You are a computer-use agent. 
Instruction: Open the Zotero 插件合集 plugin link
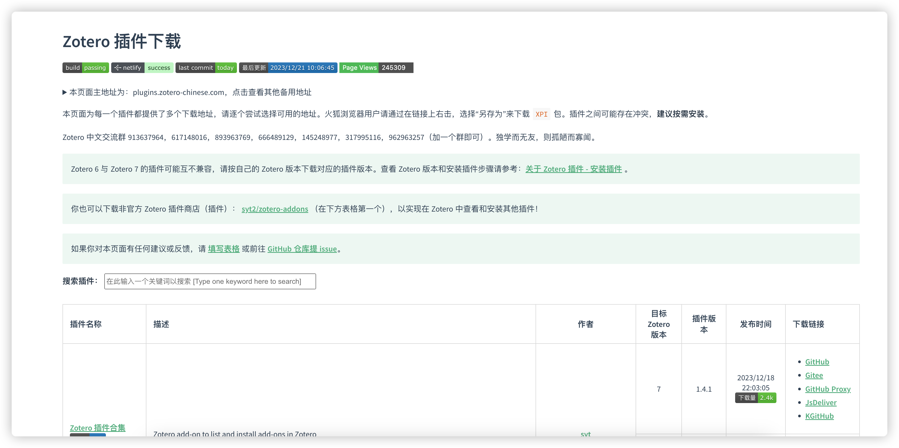point(97,428)
